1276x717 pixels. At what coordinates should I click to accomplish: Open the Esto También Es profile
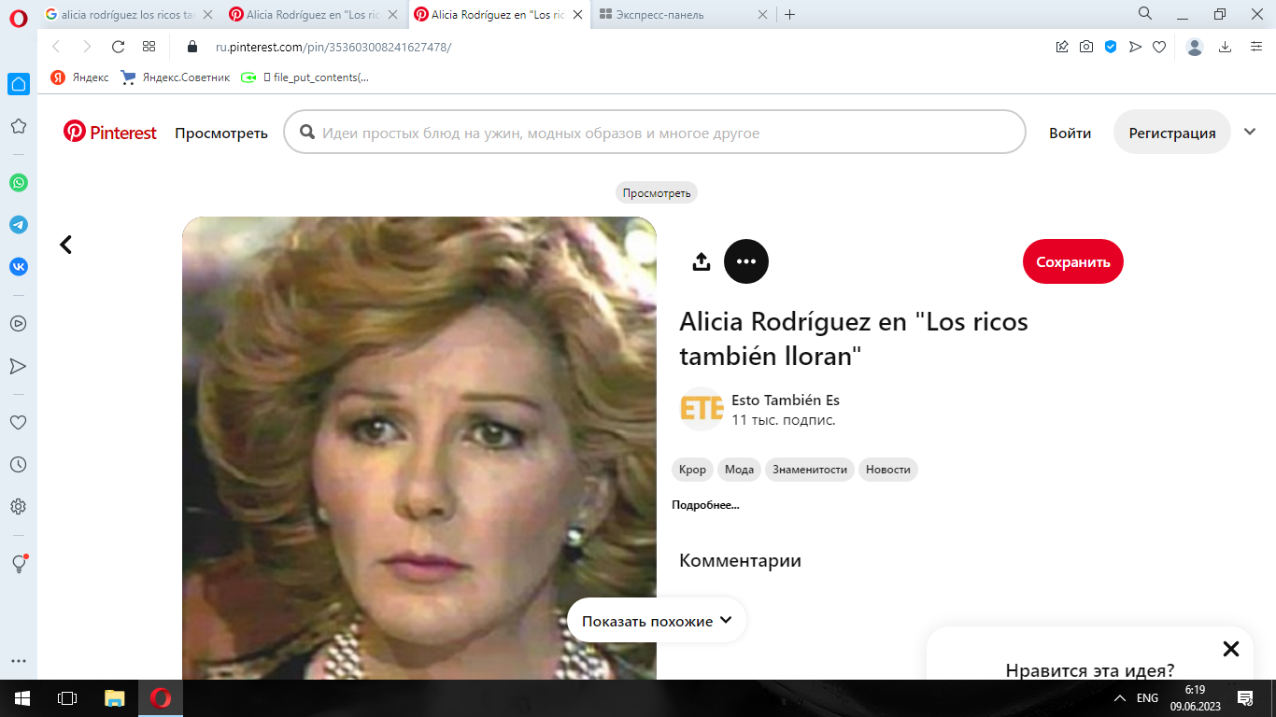point(786,401)
